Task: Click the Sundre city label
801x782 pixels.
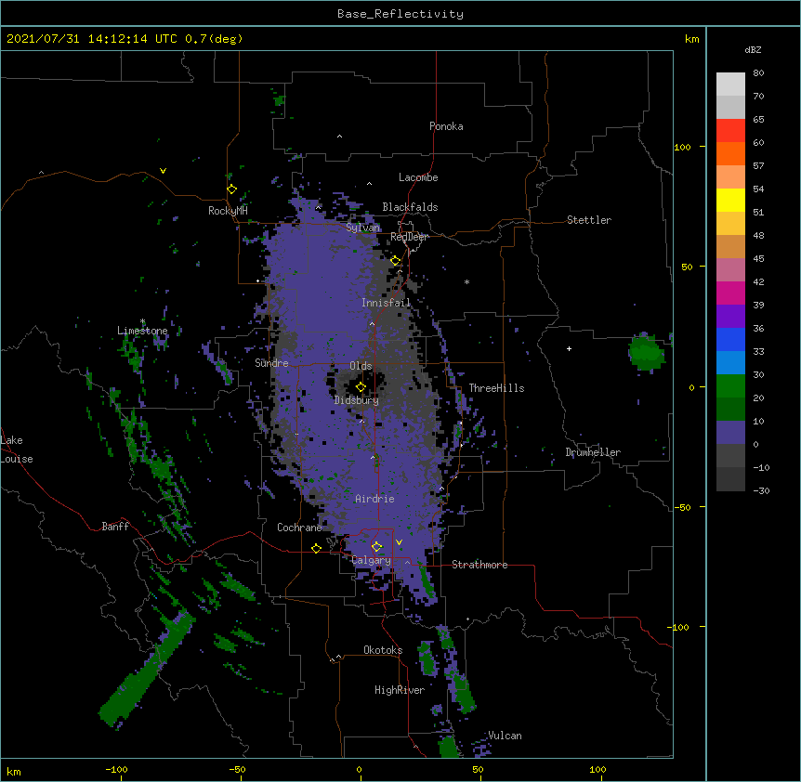Action: click(271, 363)
